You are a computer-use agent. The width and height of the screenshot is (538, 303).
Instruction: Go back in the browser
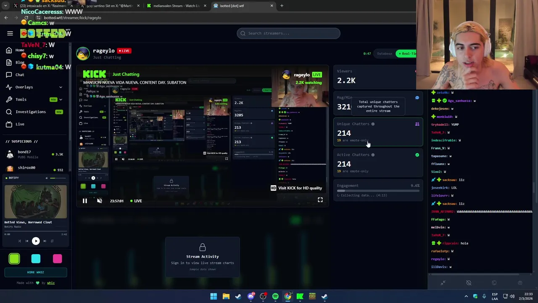pyautogui.click(x=6, y=18)
